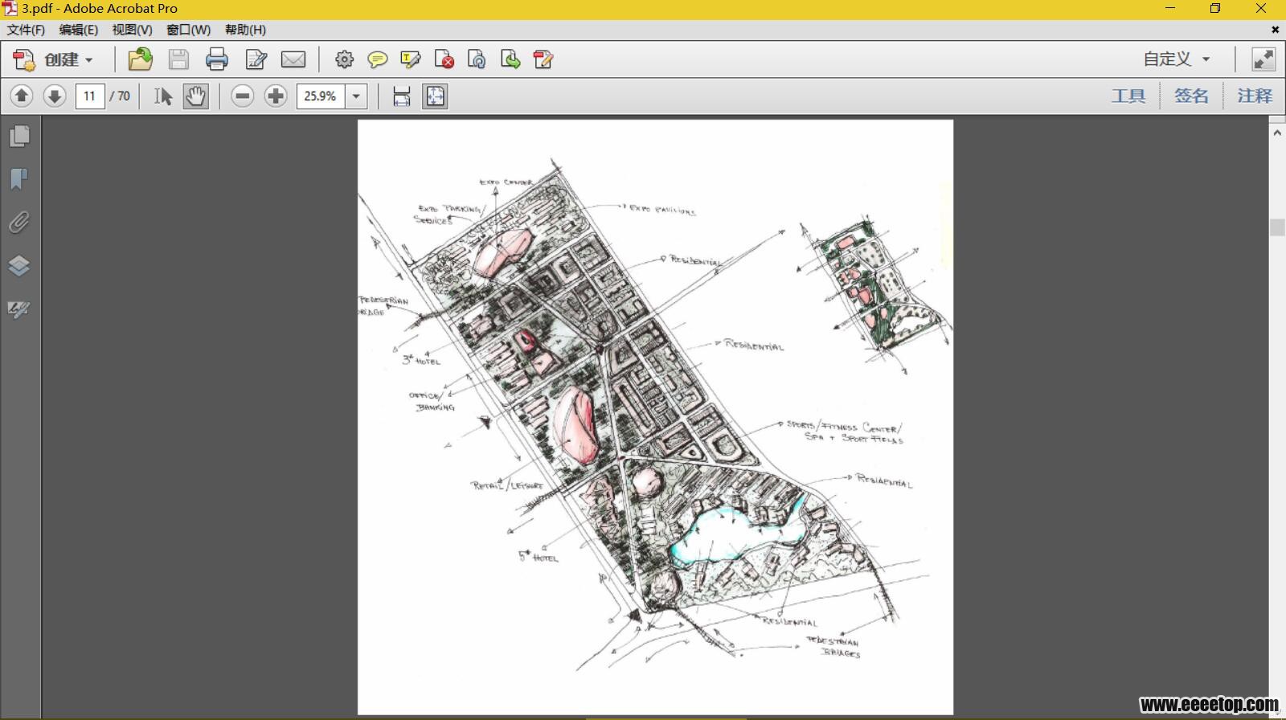Show the page thumbnails panel
The image size is (1286, 720).
(19, 136)
